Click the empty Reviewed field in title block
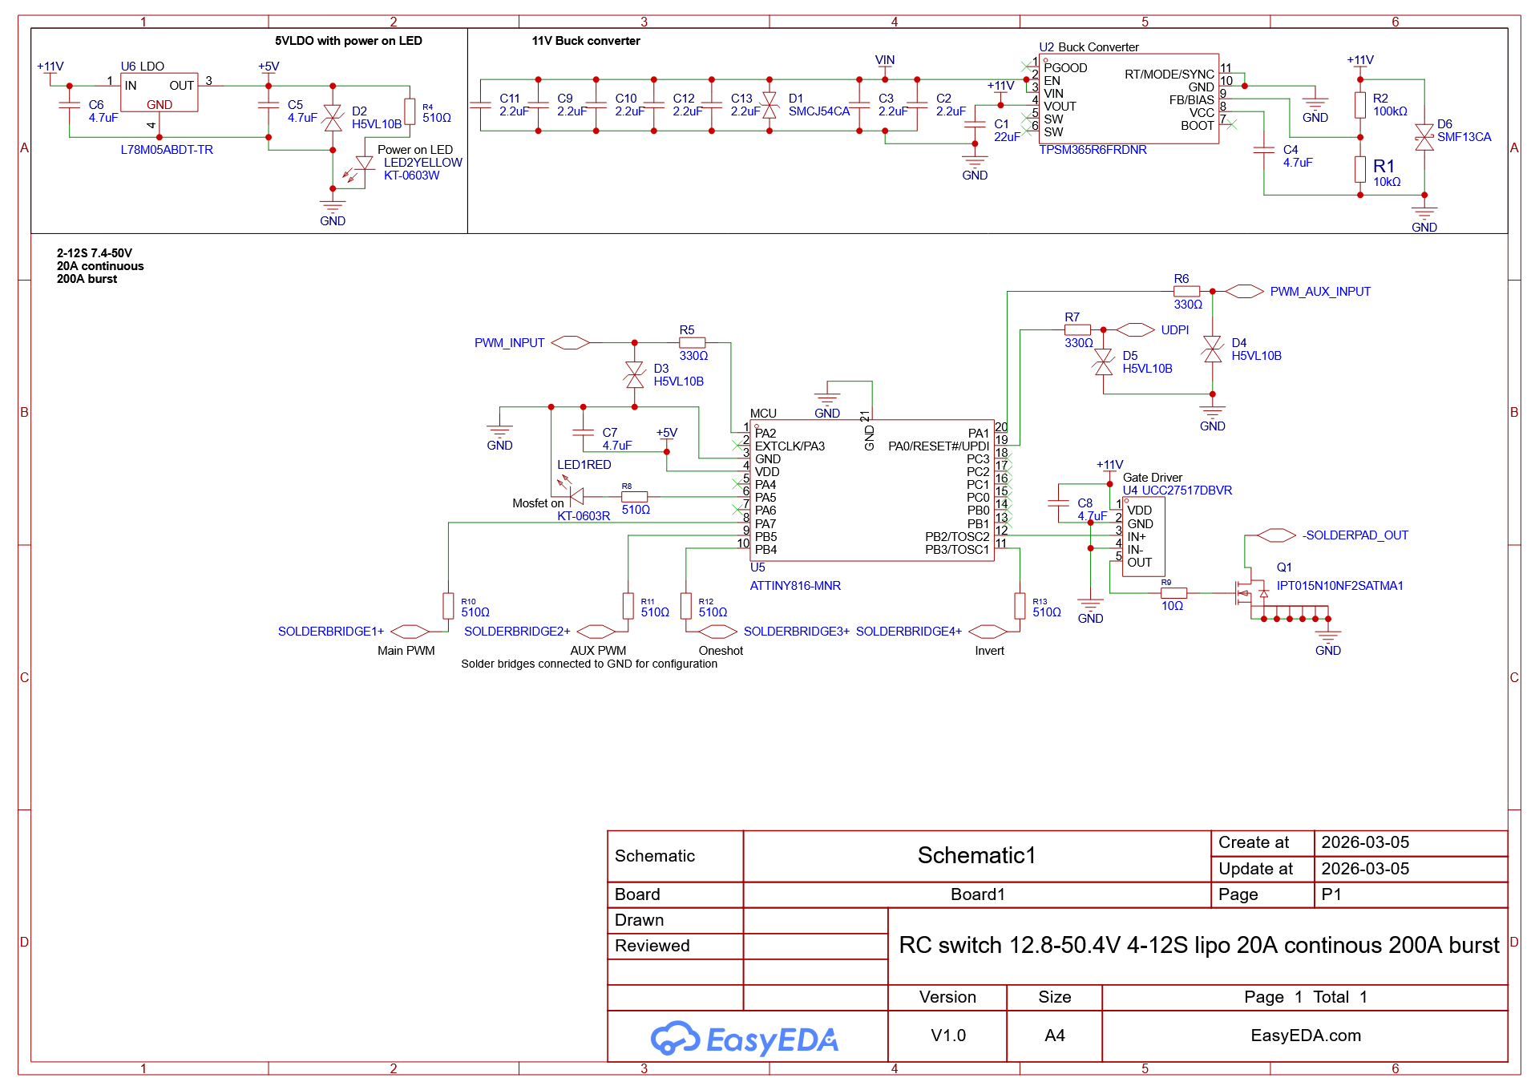The image size is (1539, 1090). click(815, 946)
